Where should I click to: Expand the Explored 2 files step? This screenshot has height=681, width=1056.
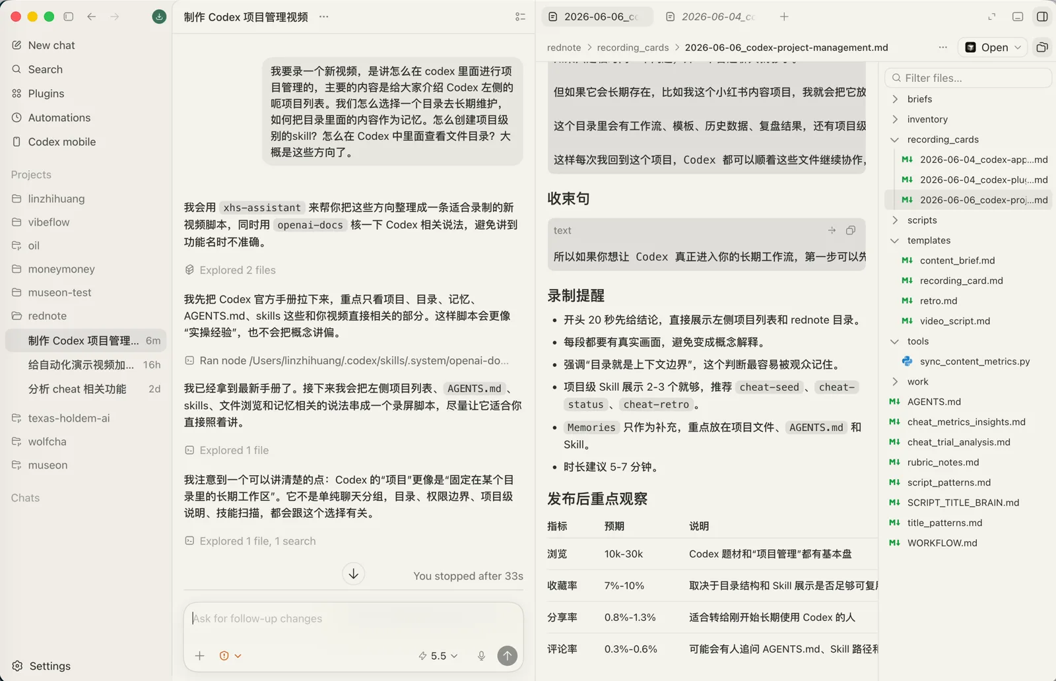pos(230,270)
